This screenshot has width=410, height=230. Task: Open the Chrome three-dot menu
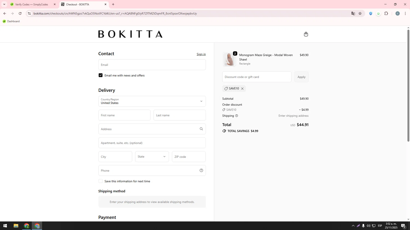coord(405,13)
